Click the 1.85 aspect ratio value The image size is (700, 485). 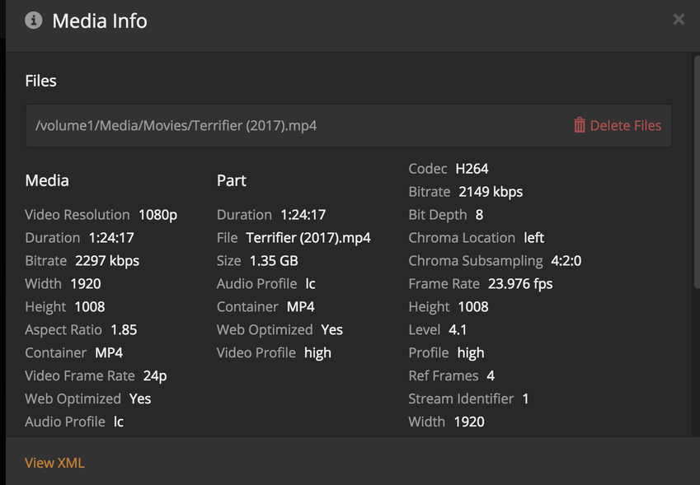point(124,330)
